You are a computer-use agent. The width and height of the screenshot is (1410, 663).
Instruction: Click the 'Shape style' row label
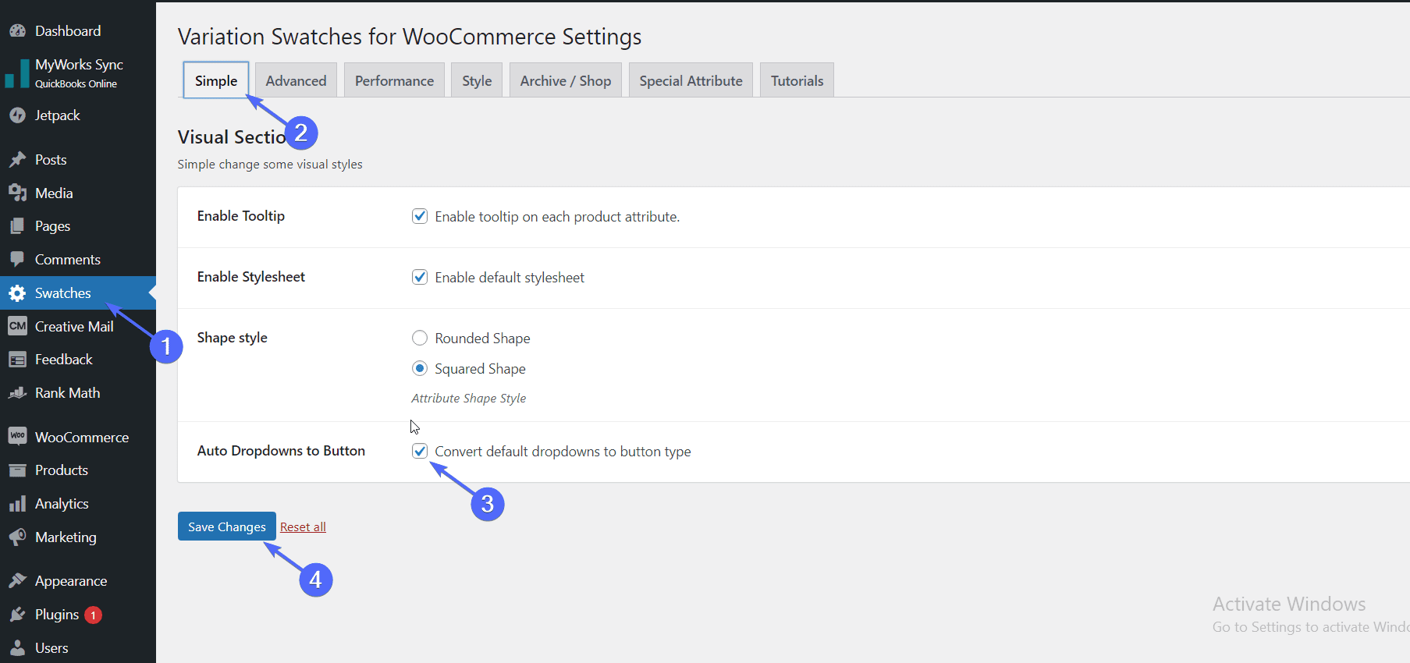coord(232,338)
